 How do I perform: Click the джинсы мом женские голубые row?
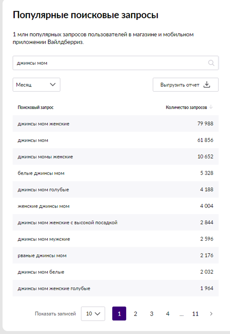click(116, 288)
